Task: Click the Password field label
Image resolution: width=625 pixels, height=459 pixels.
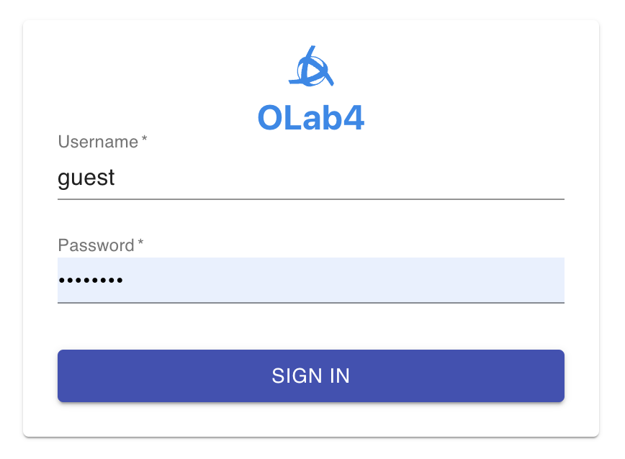Action: pos(96,245)
